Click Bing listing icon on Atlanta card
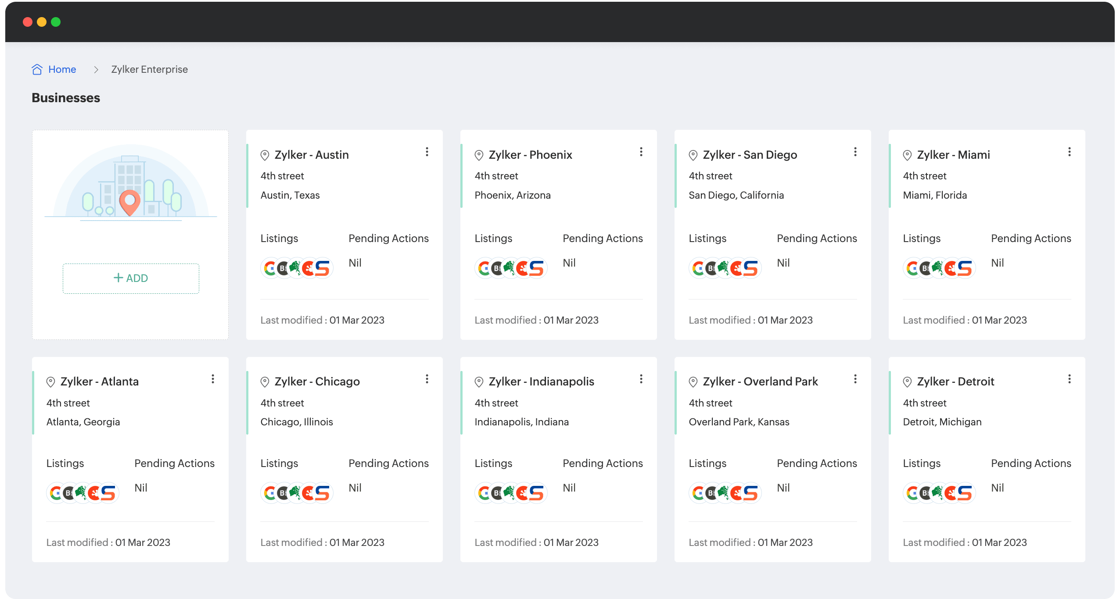This screenshot has width=1120, height=599. [69, 493]
